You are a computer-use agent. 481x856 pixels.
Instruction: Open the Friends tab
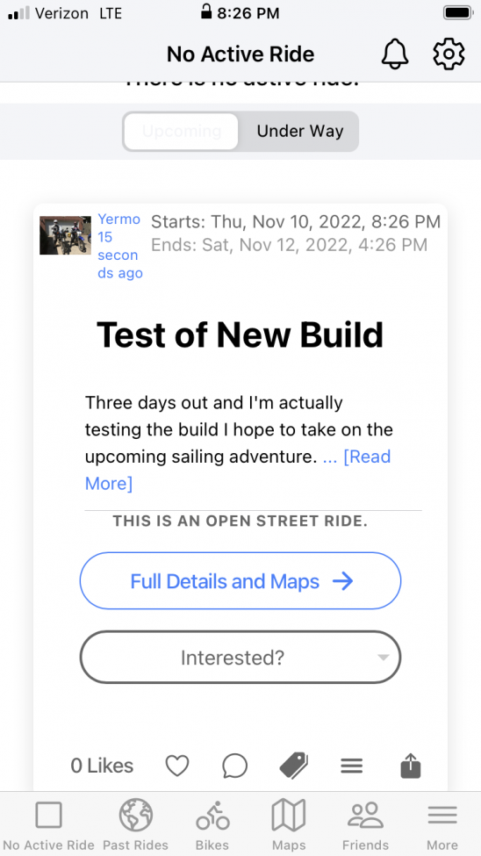point(365,825)
